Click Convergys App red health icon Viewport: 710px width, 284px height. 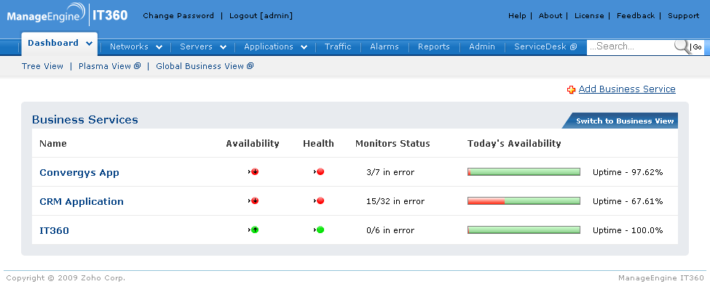pyautogui.click(x=320, y=172)
